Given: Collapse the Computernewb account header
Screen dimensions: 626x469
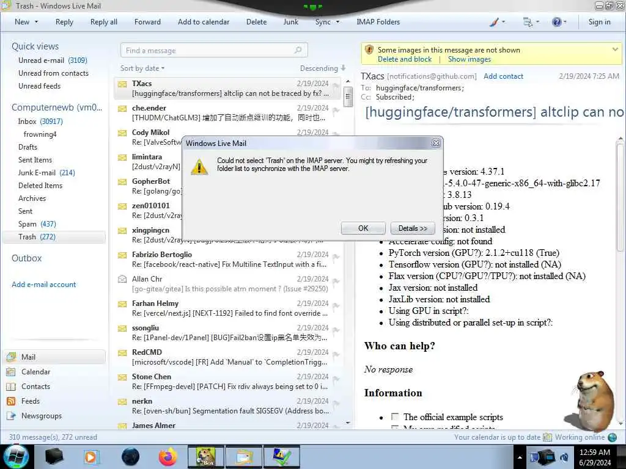Looking at the screenshot, I should 57,107.
